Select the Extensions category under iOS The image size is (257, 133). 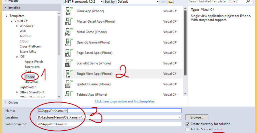[x=32, y=67]
